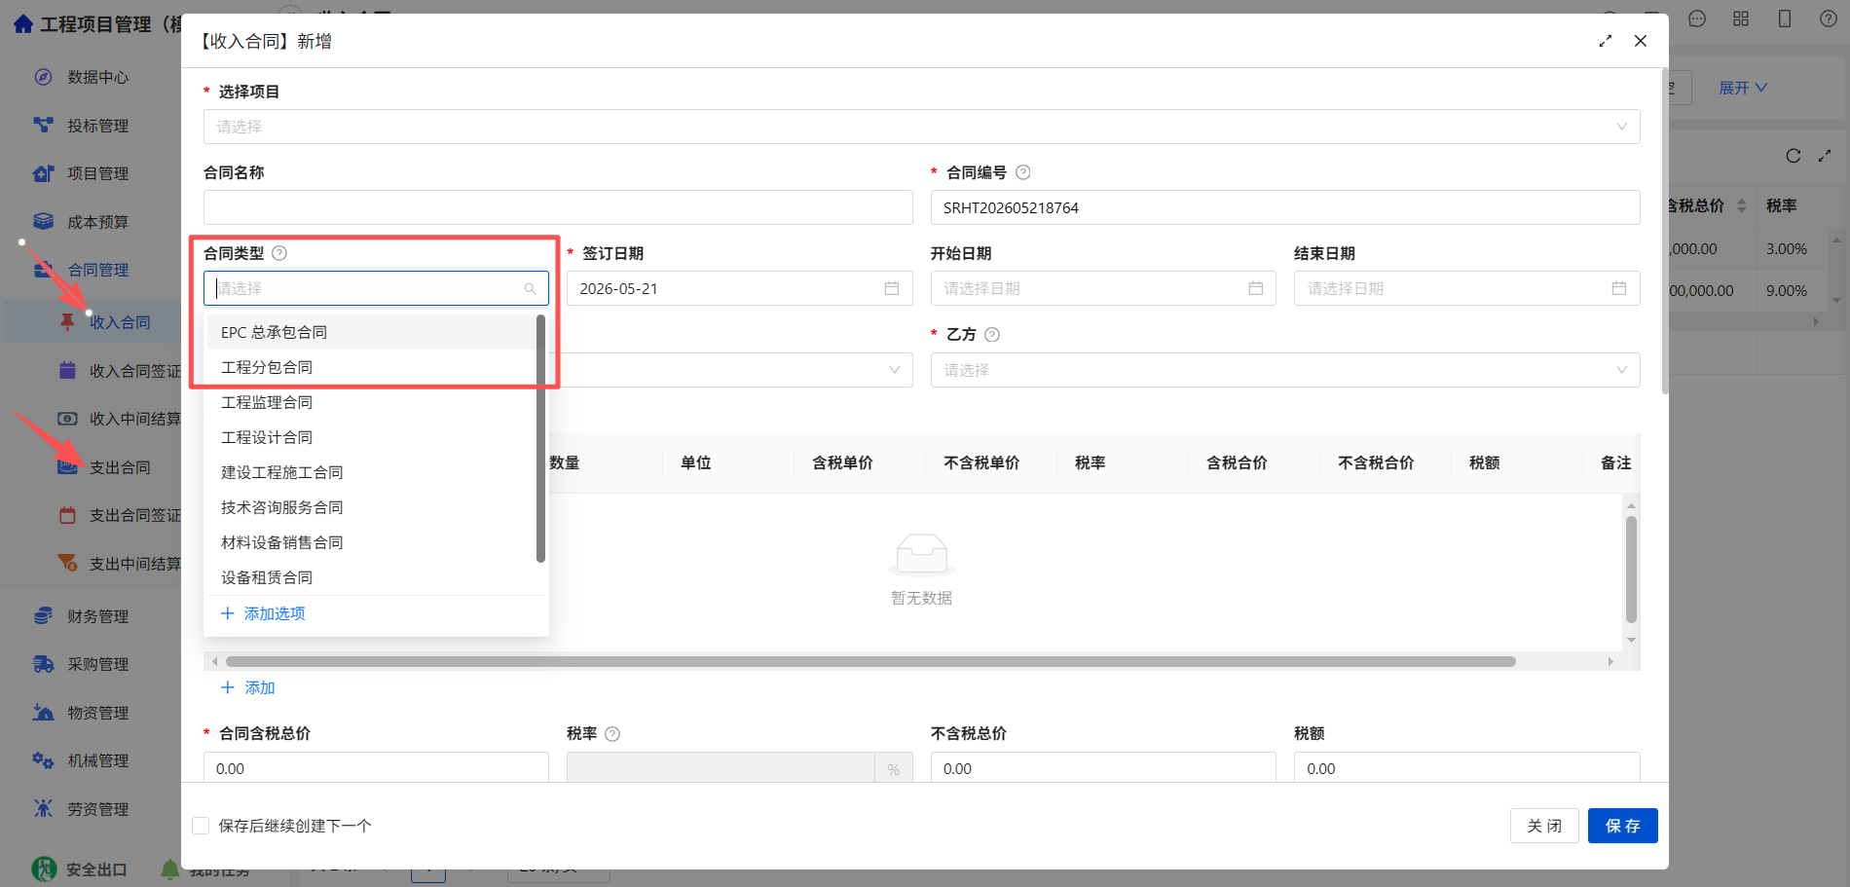Viewport: 1850px width, 887px height.
Task: Click the 成本预算 stack icon
Action: coord(43,222)
